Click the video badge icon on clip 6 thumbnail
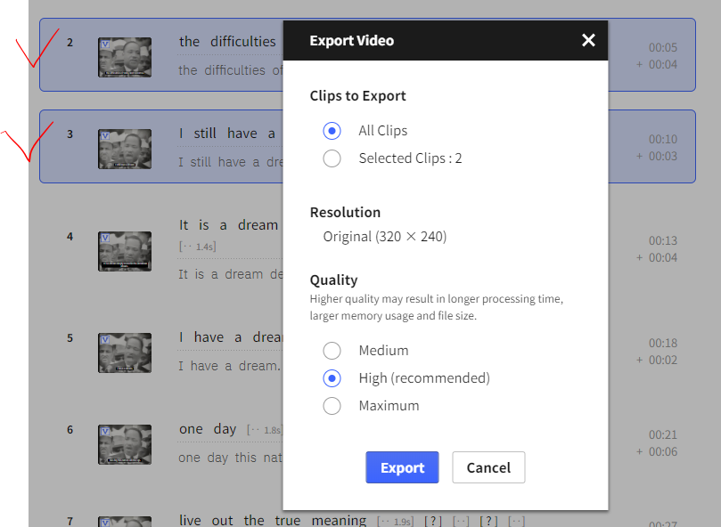The image size is (721, 527). pyautogui.click(x=105, y=431)
